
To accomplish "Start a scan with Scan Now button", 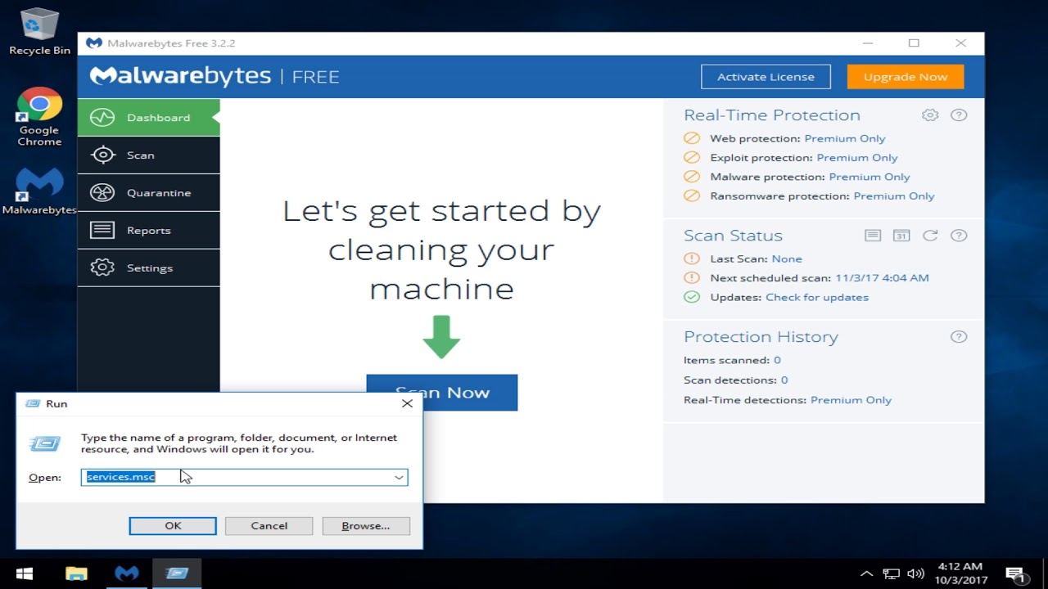I will coord(442,393).
